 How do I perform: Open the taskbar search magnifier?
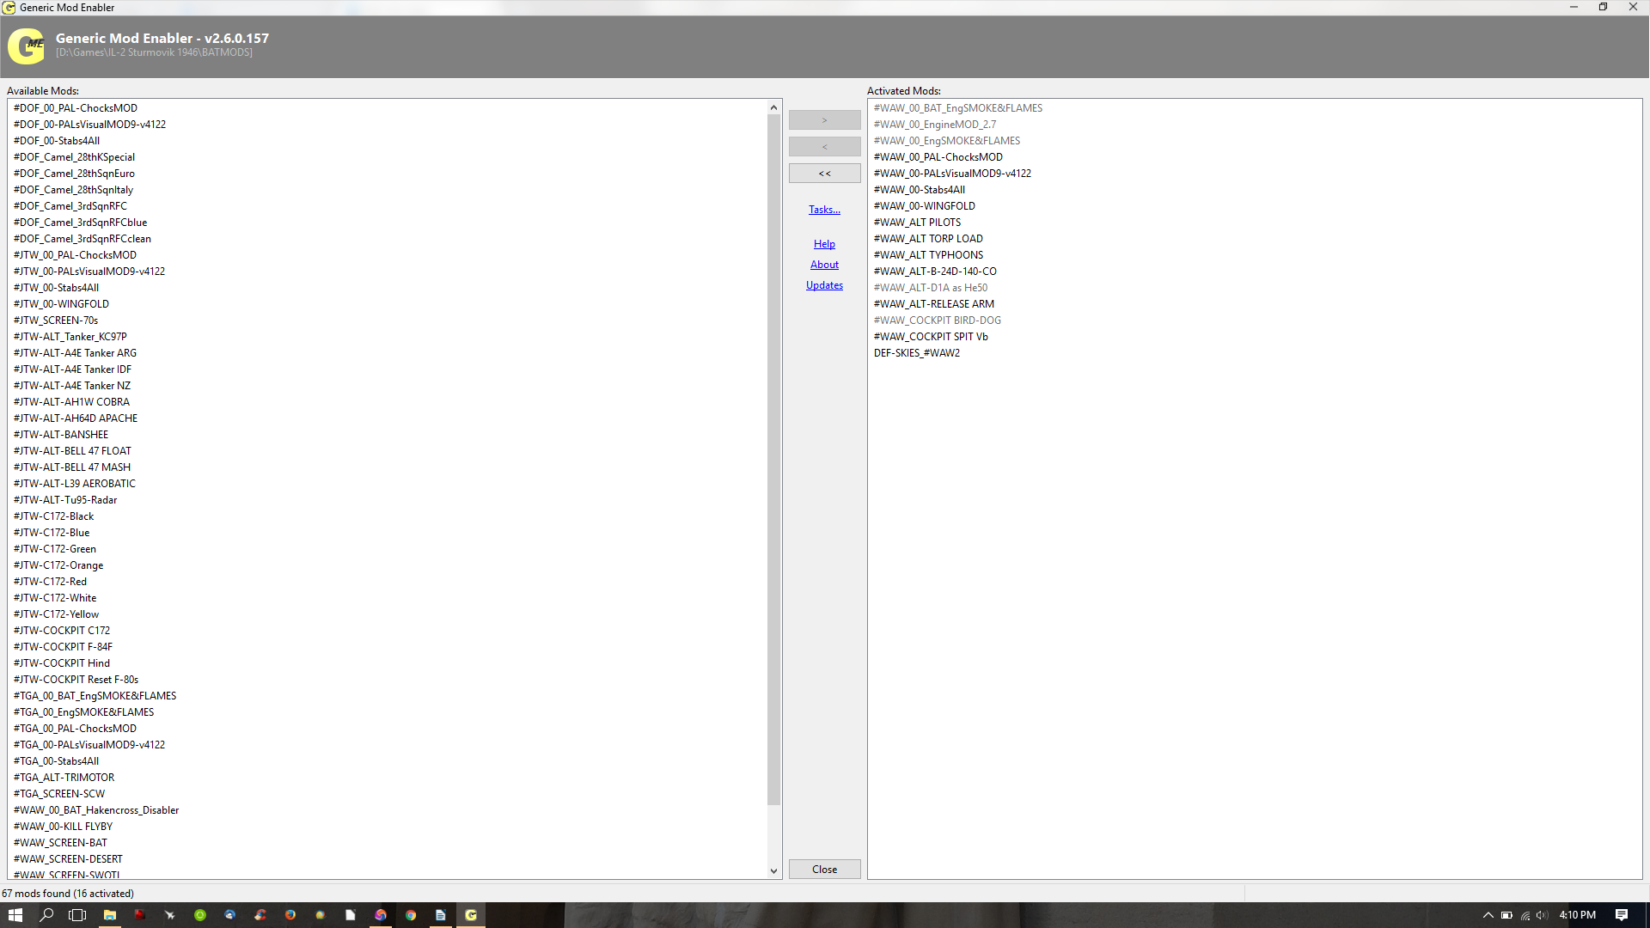coord(46,915)
